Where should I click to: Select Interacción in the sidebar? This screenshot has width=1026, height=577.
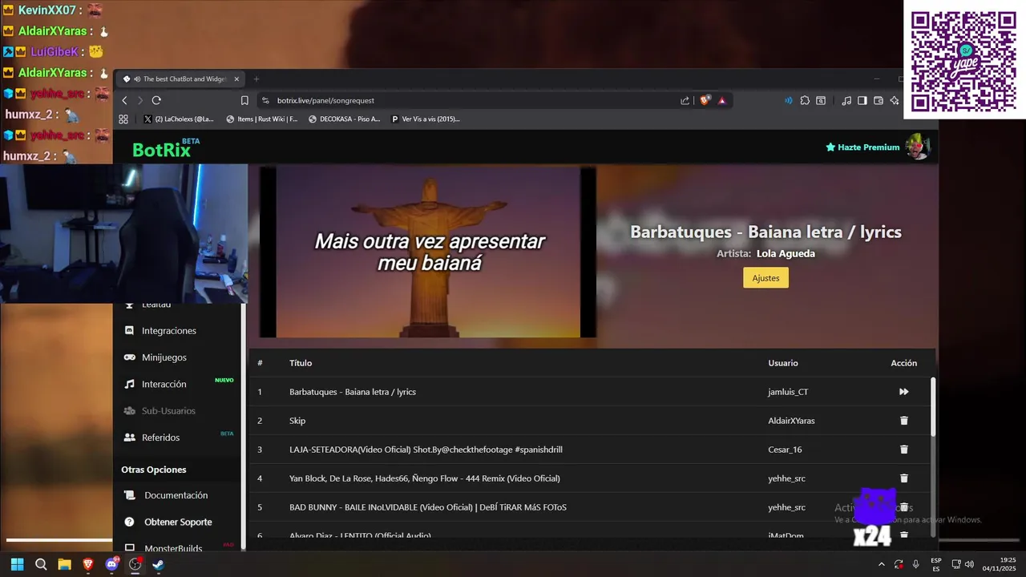(164, 384)
